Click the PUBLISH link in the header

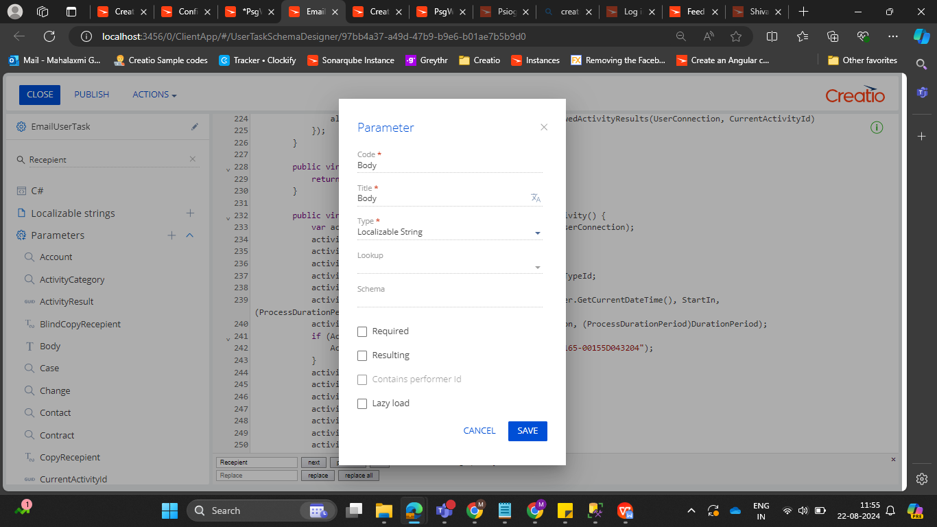pos(91,95)
